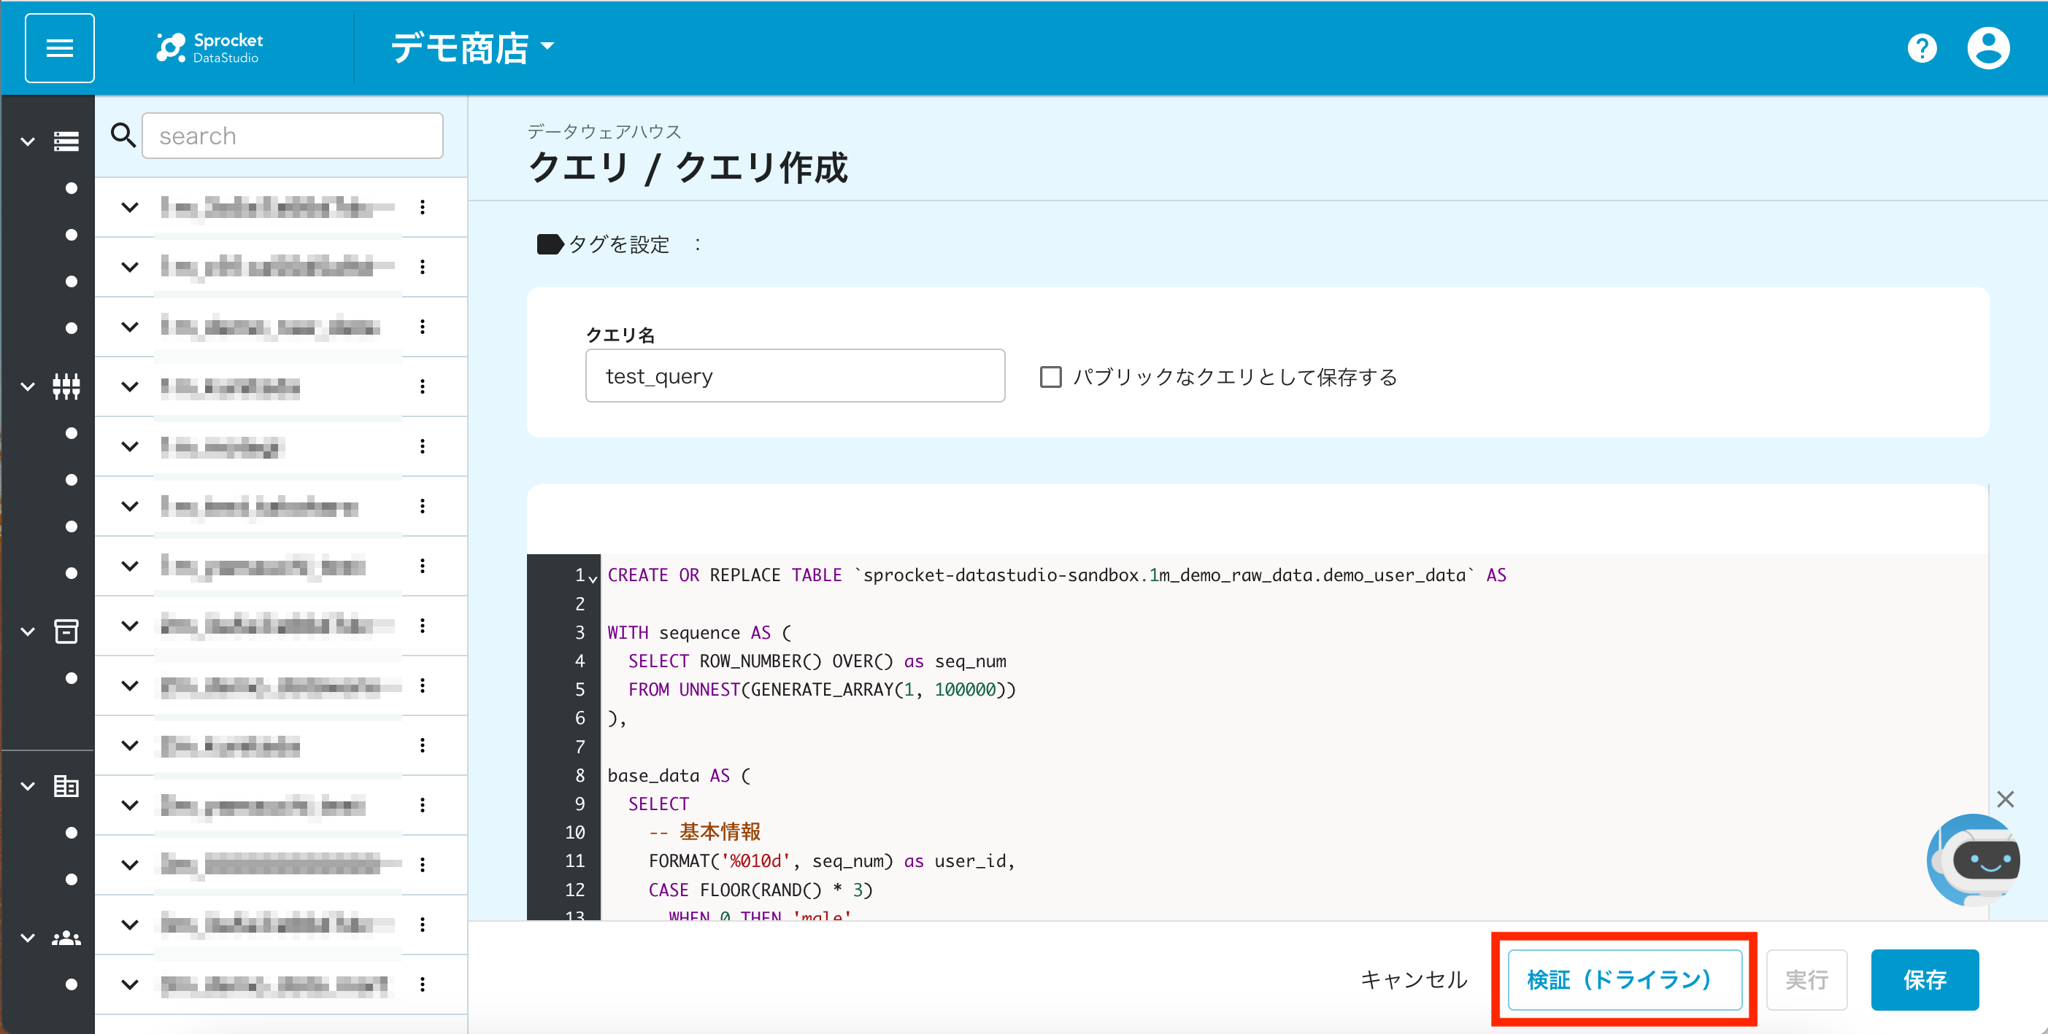
Task: Fold code at line 1 arrow
Action: (593, 579)
